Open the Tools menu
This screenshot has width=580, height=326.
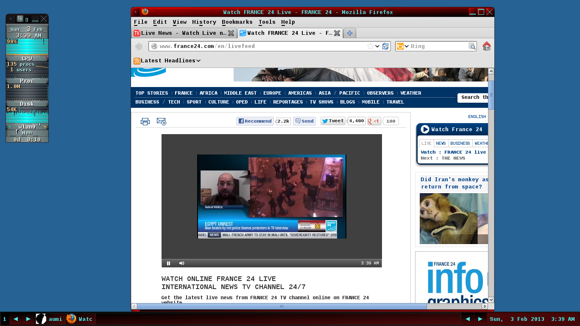pos(267,22)
